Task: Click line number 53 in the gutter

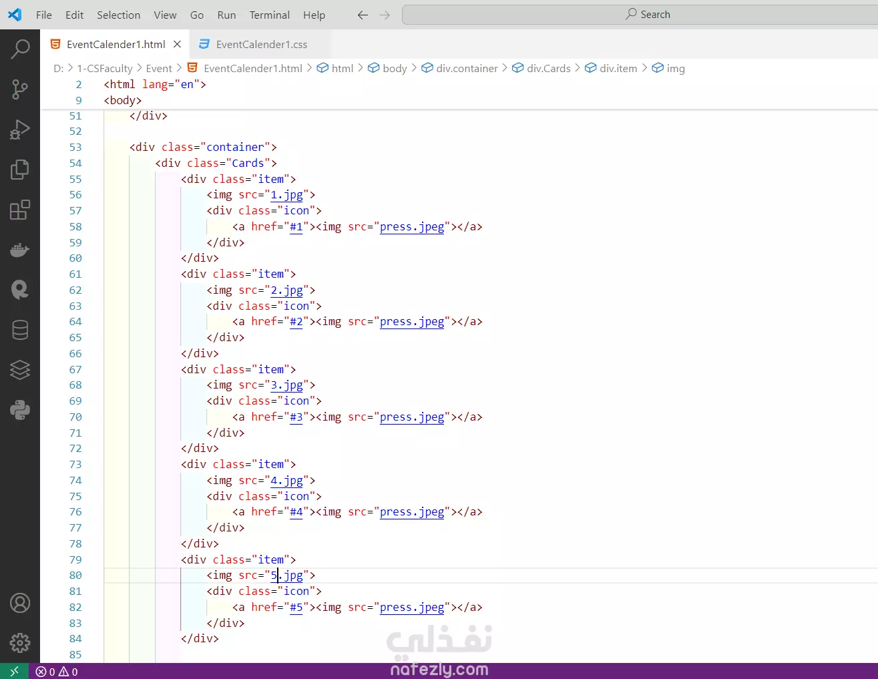Action: [x=75, y=147]
